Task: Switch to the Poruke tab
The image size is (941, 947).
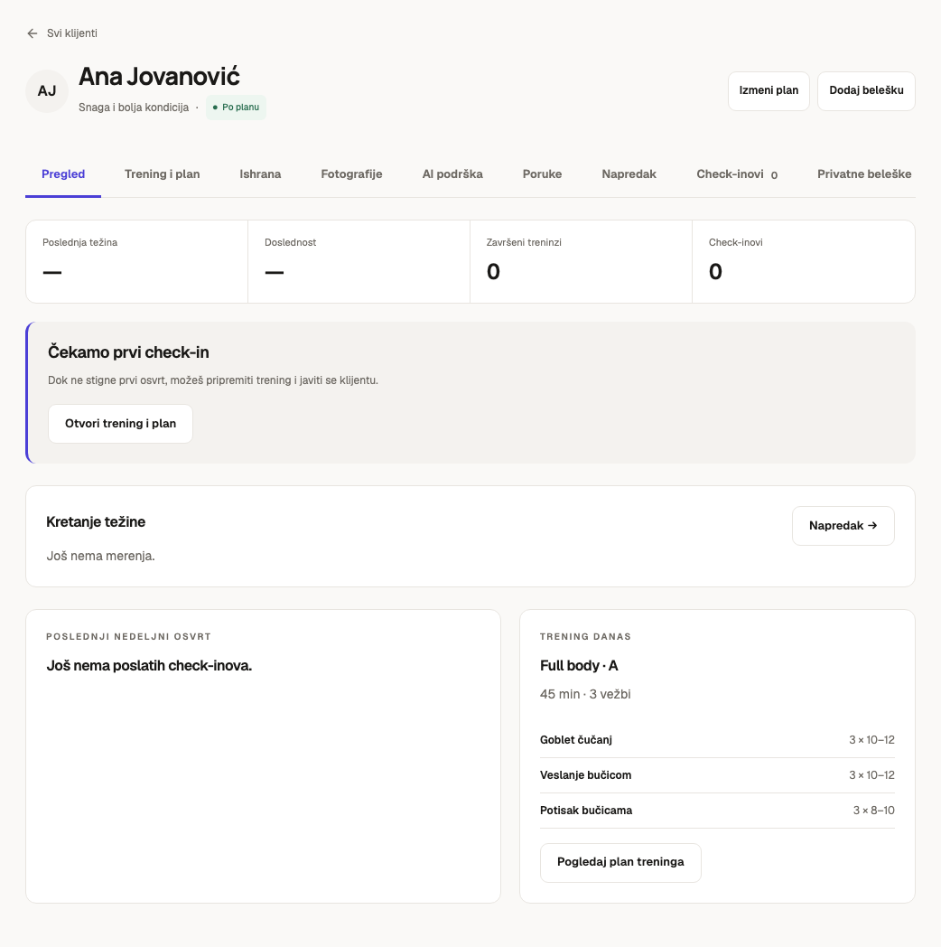Action: 542,174
